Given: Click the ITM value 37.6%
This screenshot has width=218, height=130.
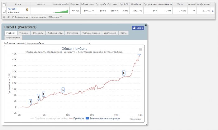Looking at the screenshot, I should click(182, 11).
